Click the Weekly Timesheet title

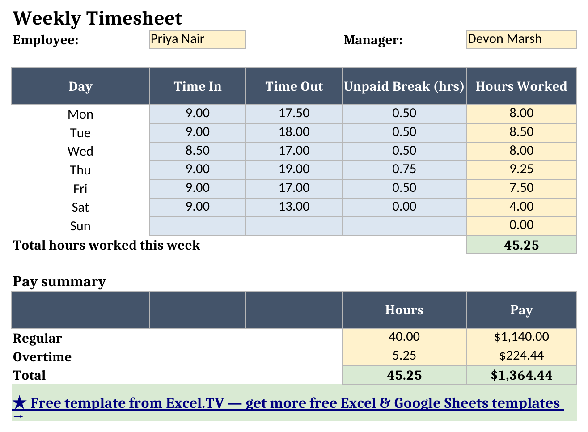click(x=97, y=18)
